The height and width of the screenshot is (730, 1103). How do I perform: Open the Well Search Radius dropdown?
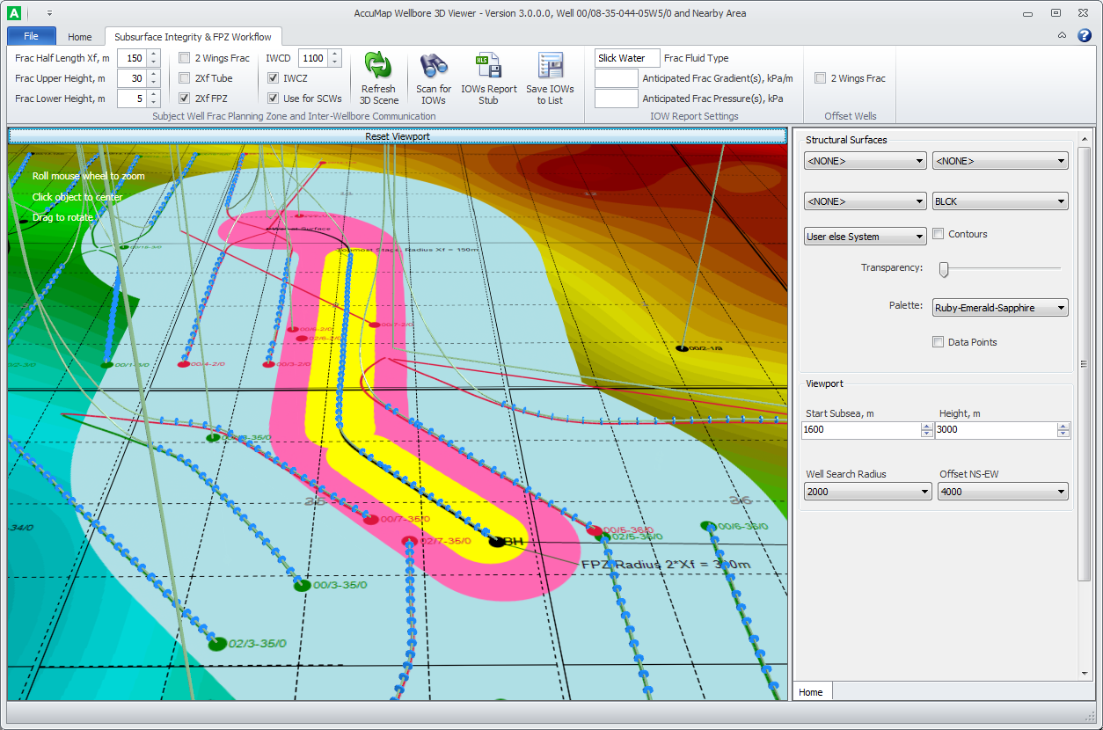(x=867, y=492)
